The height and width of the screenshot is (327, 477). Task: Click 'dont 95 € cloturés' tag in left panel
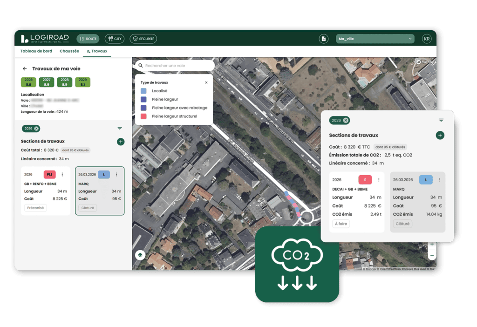75,150
